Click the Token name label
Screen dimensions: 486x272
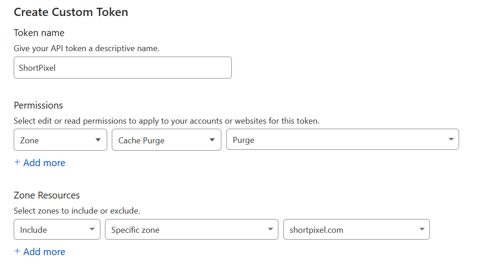[x=39, y=33]
